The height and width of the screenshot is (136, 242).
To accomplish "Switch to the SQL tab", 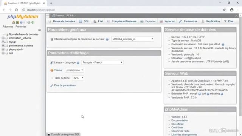I will tap(84, 21).
